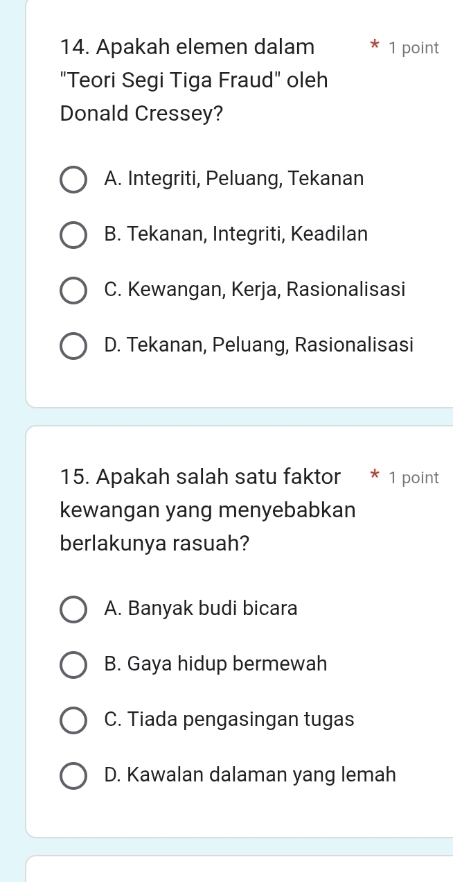Select radio circle for B. Tekanan, Integriti, Keadilan
The width and height of the screenshot is (453, 882).
pos(73,234)
